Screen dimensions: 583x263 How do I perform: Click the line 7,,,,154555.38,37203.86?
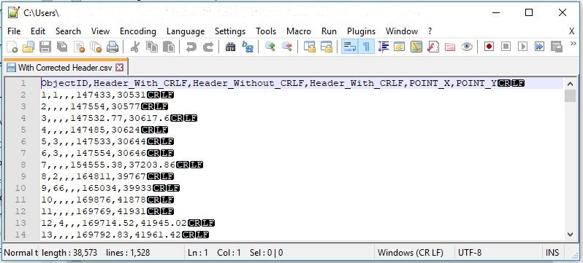point(122,165)
